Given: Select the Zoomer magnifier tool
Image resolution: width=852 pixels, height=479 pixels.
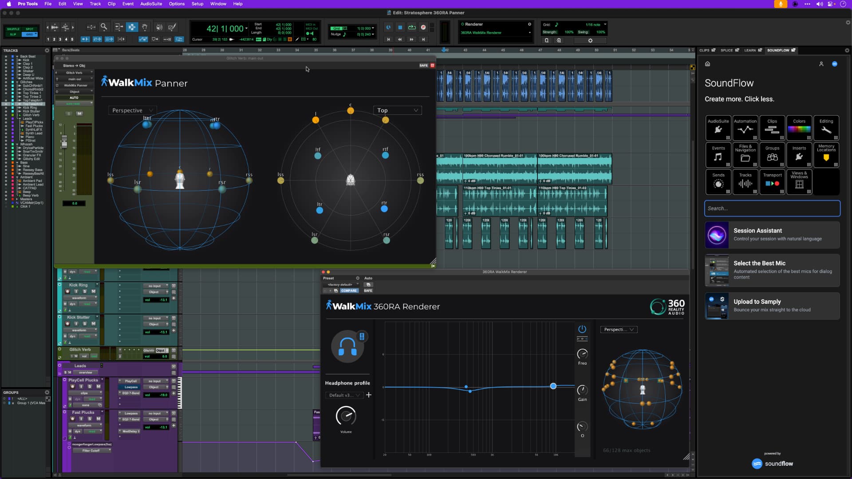Looking at the screenshot, I should point(104,27).
